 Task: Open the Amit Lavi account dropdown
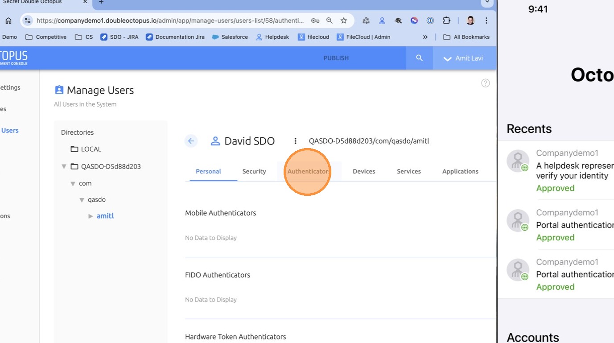(465, 58)
